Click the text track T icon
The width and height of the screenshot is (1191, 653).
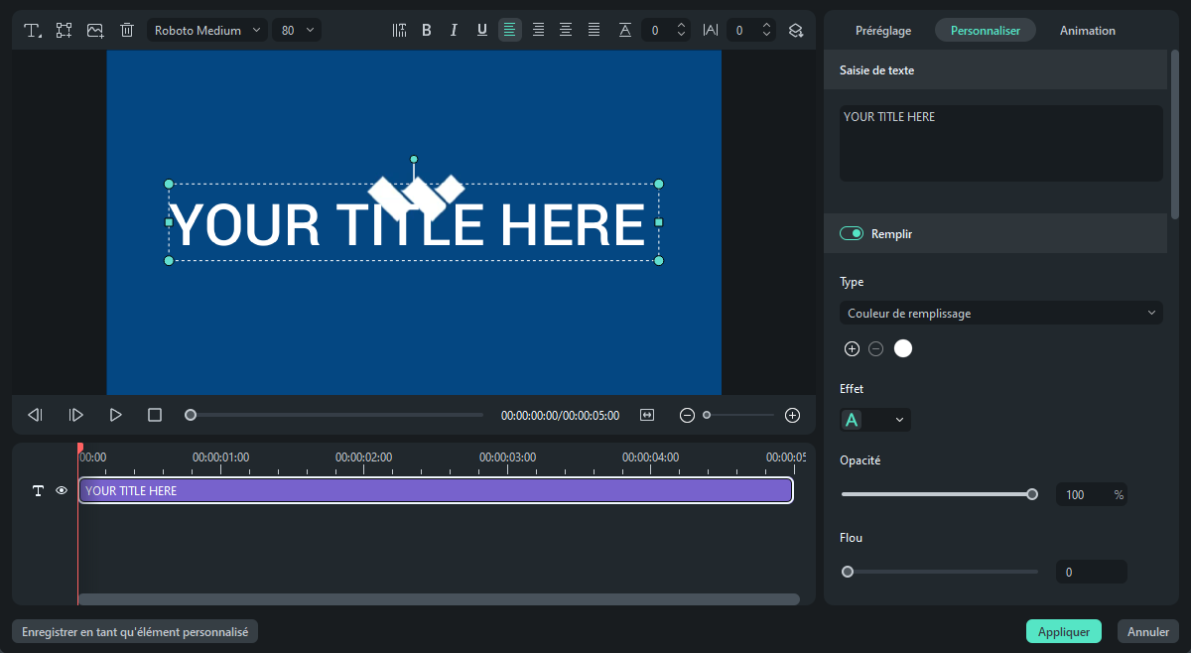(x=39, y=490)
